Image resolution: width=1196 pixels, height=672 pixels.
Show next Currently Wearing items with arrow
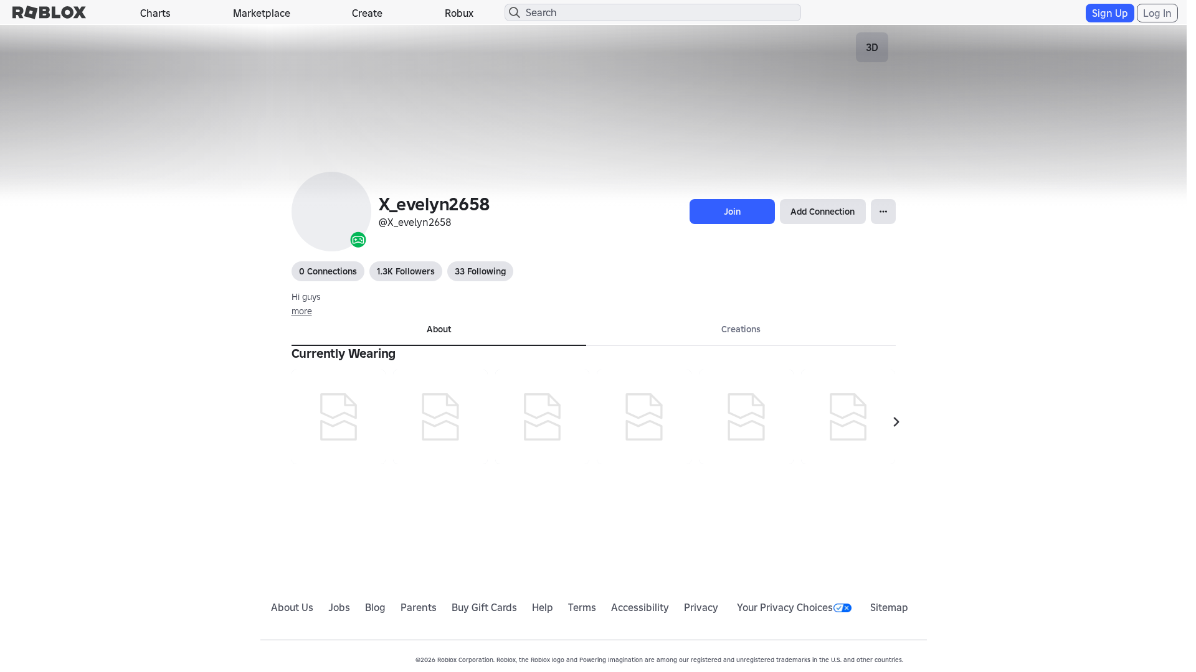[x=896, y=422]
